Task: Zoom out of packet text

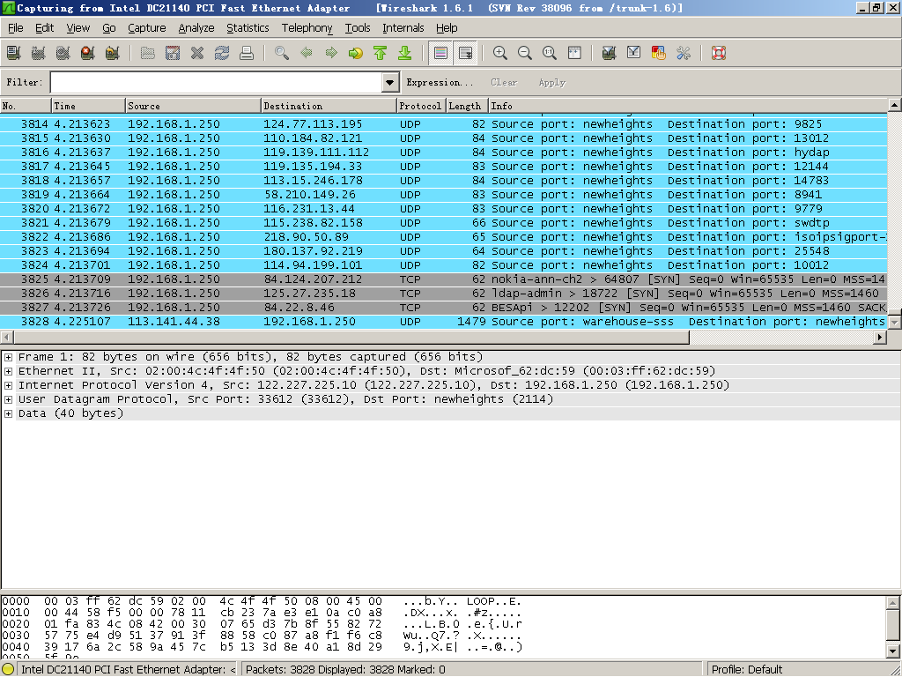Action: 525,53
